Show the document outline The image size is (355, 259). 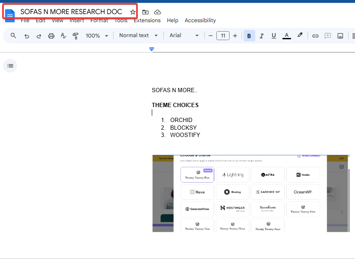(10, 66)
